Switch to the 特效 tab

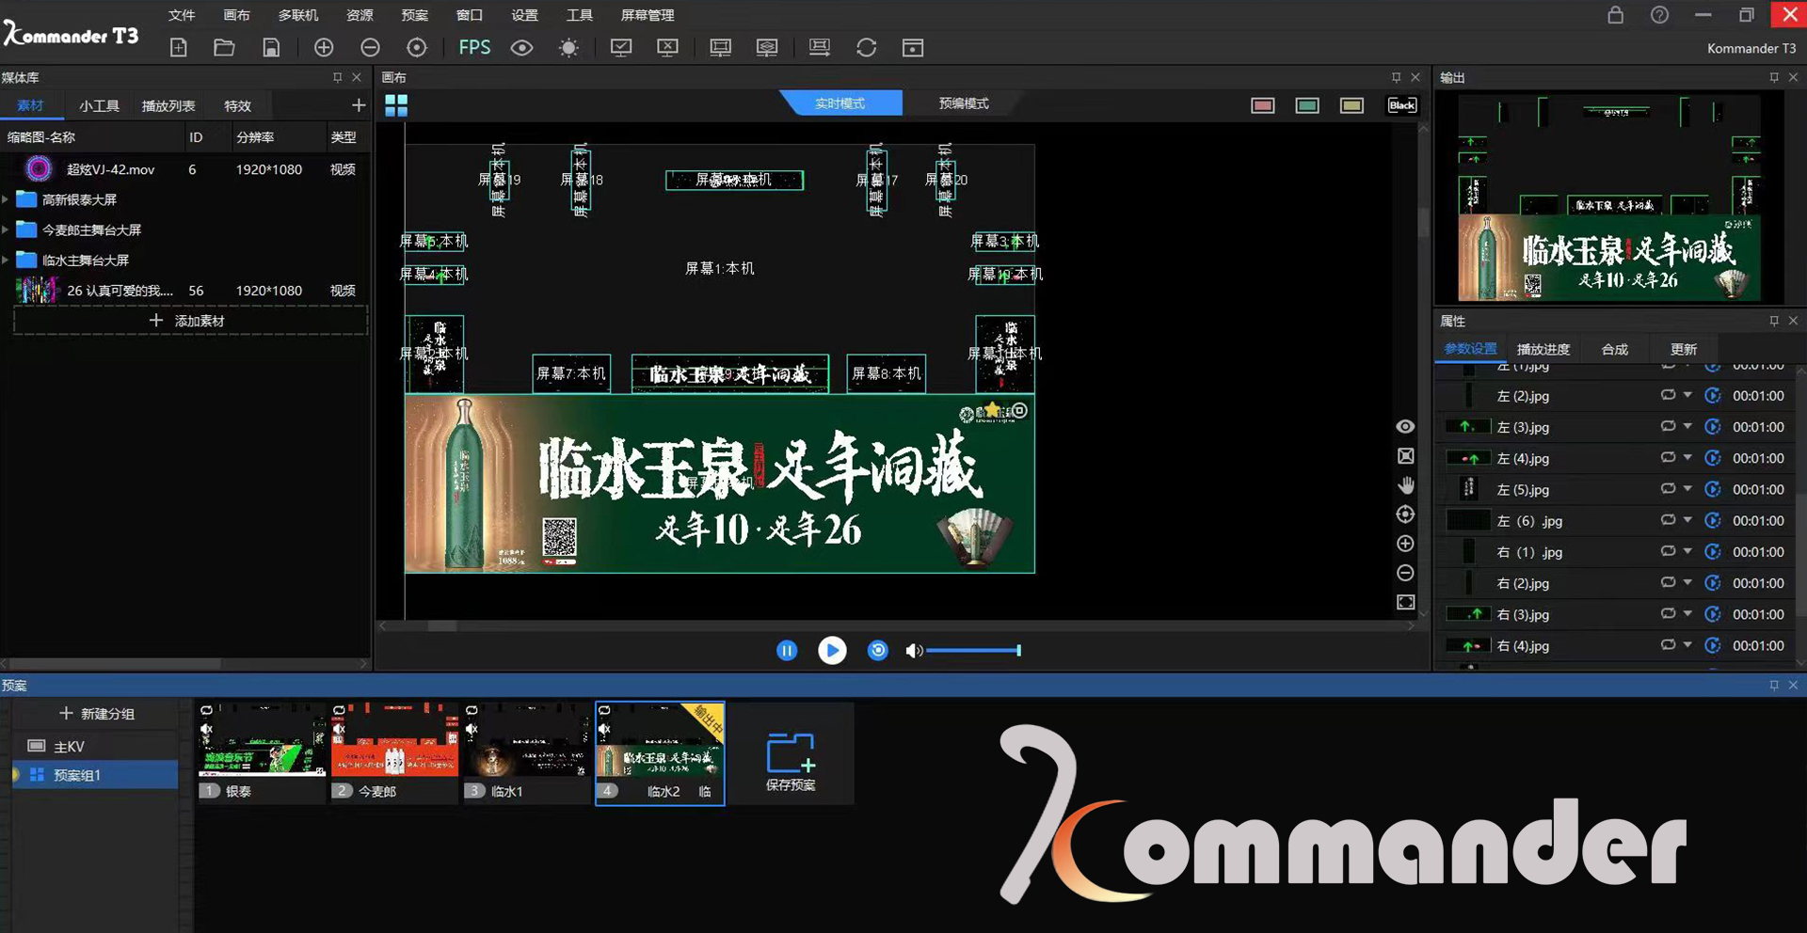point(237,105)
